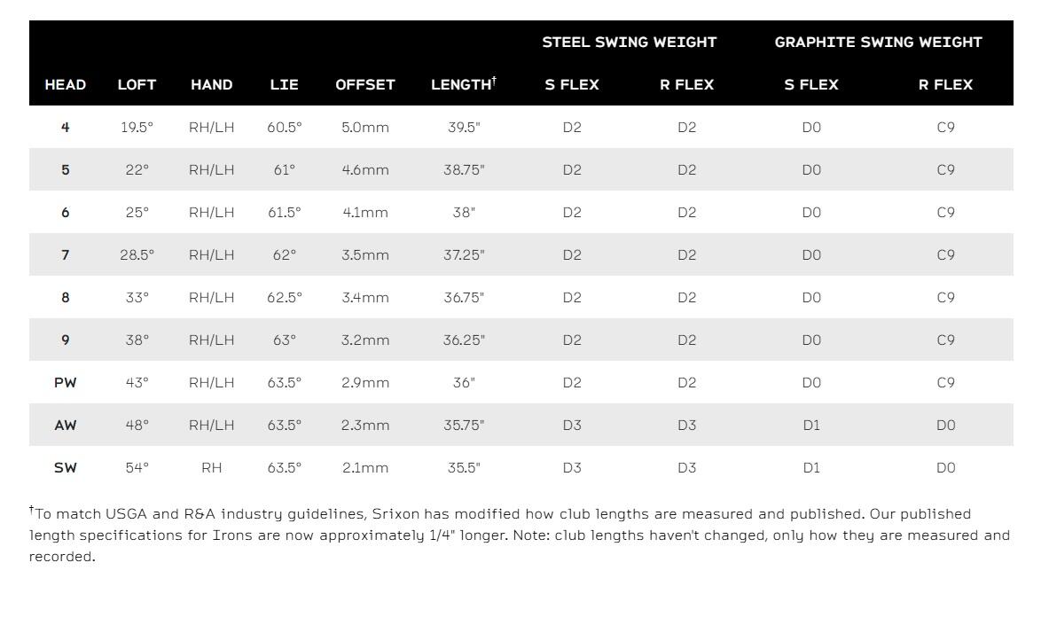Click the HAND column header

[x=211, y=85]
